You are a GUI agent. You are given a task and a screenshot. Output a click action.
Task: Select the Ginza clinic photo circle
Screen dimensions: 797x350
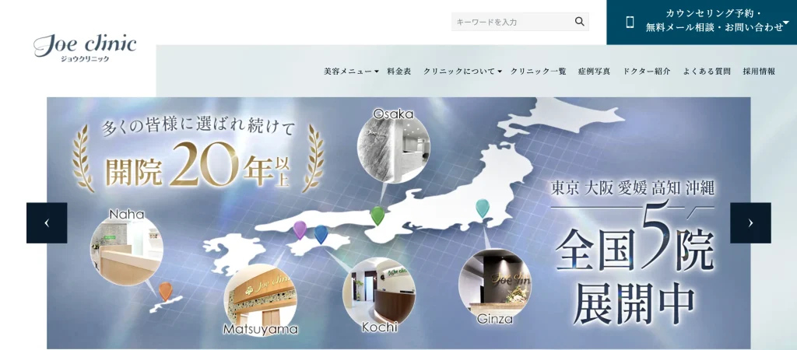(x=494, y=285)
